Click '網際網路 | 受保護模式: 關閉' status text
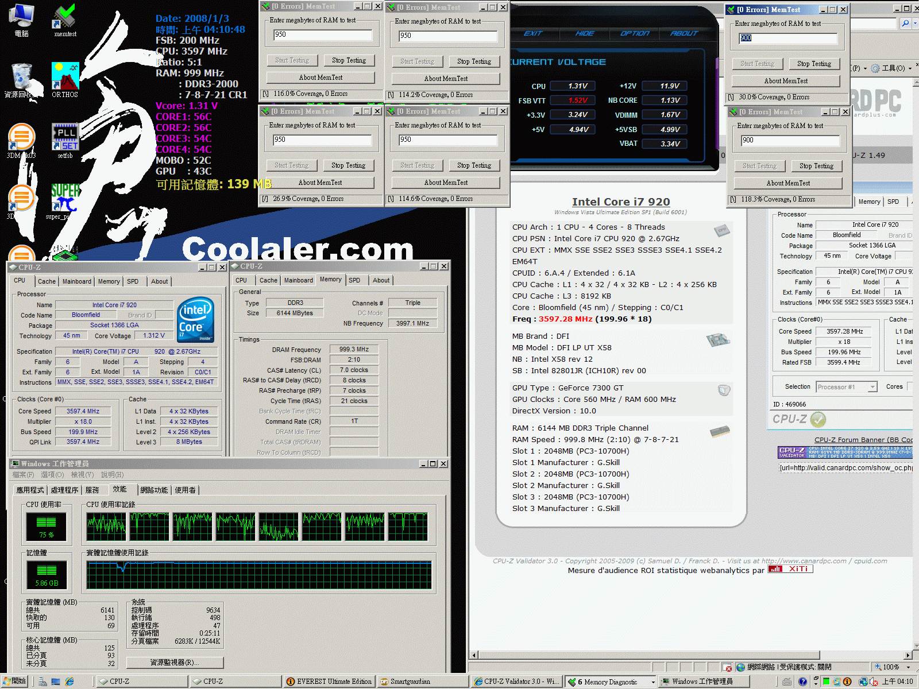 [789, 667]
